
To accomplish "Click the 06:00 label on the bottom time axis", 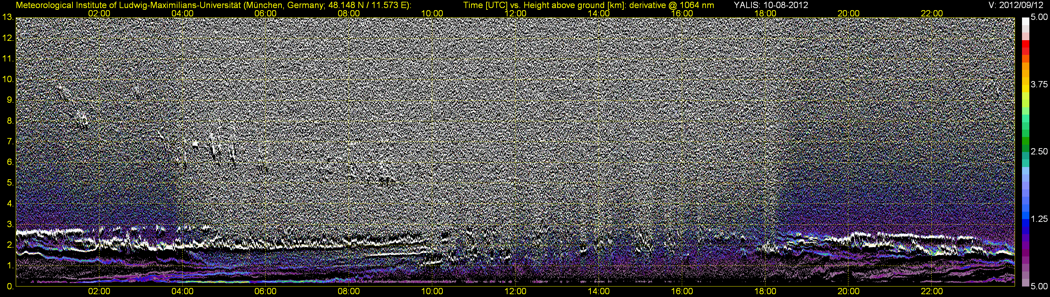I will click(265, 291).
